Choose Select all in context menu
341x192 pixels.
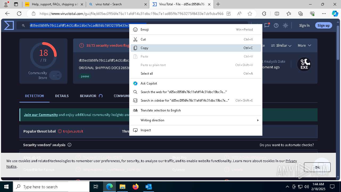[196, 74]
